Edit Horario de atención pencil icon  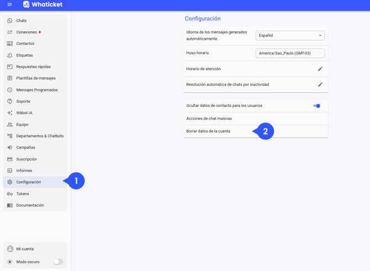pyautogui.click(x=320, y=69)
